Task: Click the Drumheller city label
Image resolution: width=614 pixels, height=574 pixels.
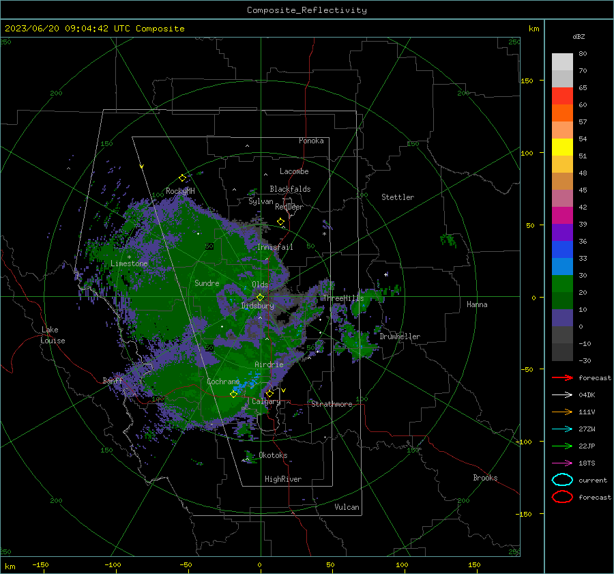Action: 400,336
